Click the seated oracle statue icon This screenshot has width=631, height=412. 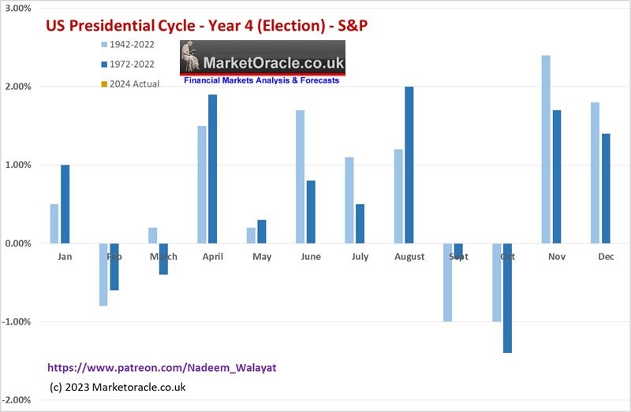190,56
